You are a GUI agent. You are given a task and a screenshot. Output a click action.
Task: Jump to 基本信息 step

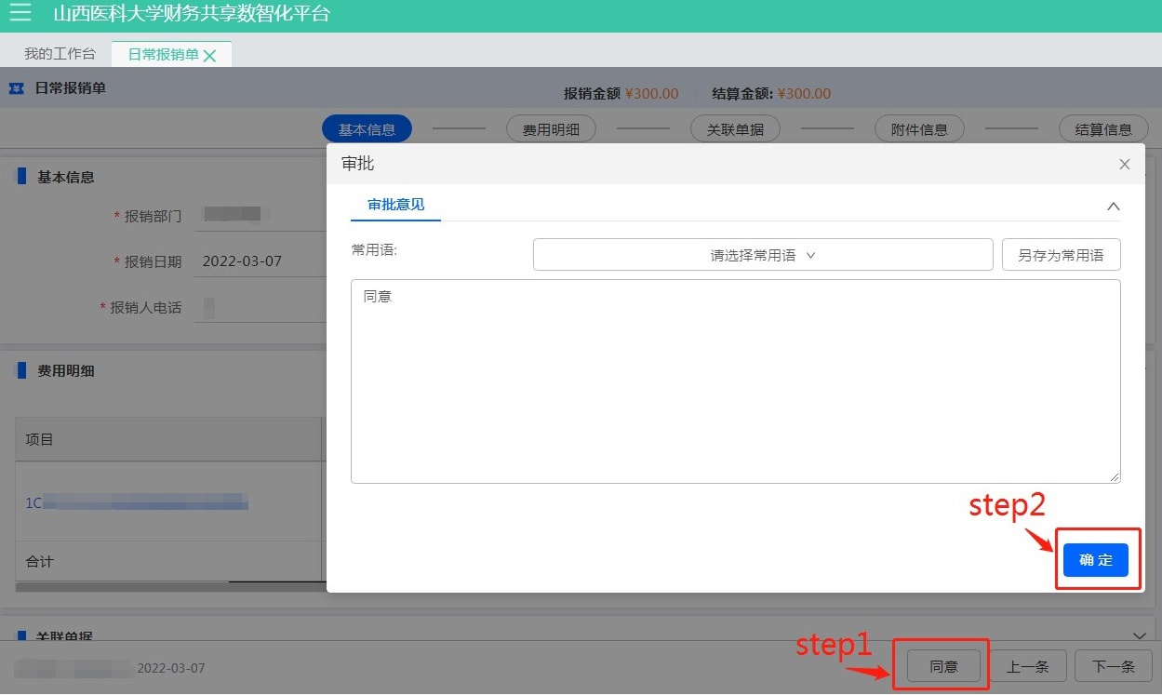pos(367,129)
